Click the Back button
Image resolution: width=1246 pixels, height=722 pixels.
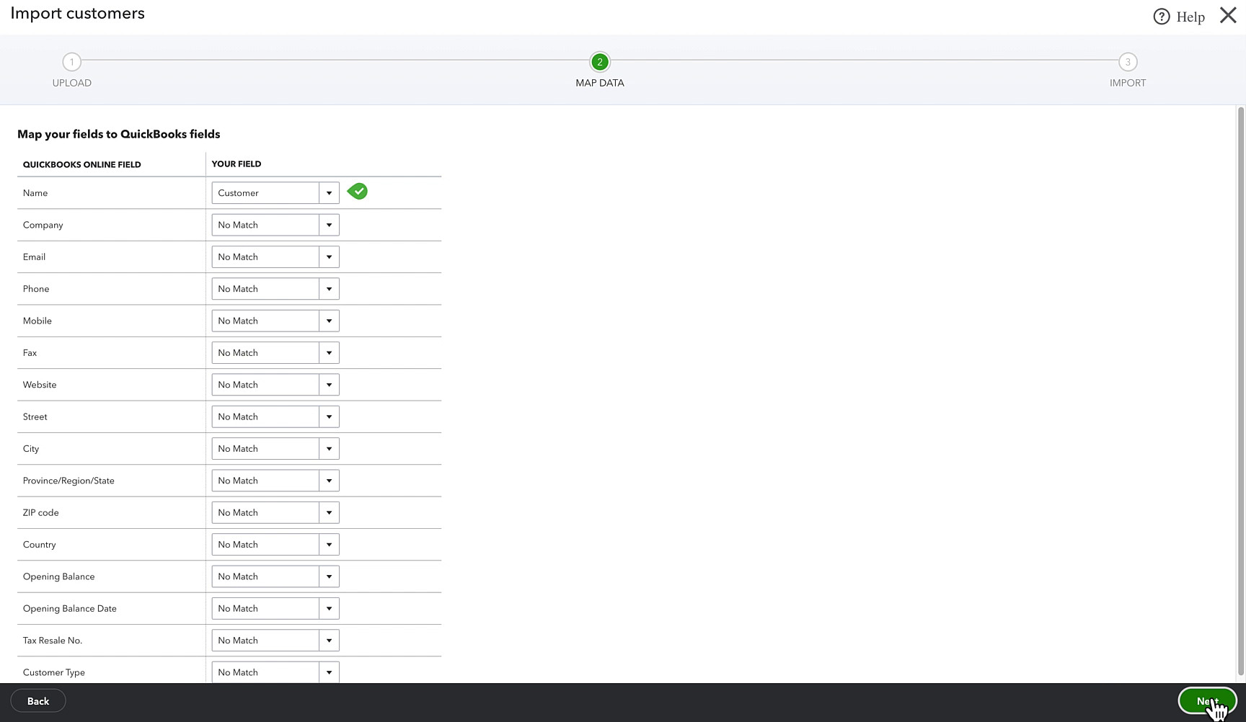tap(38, 701)
